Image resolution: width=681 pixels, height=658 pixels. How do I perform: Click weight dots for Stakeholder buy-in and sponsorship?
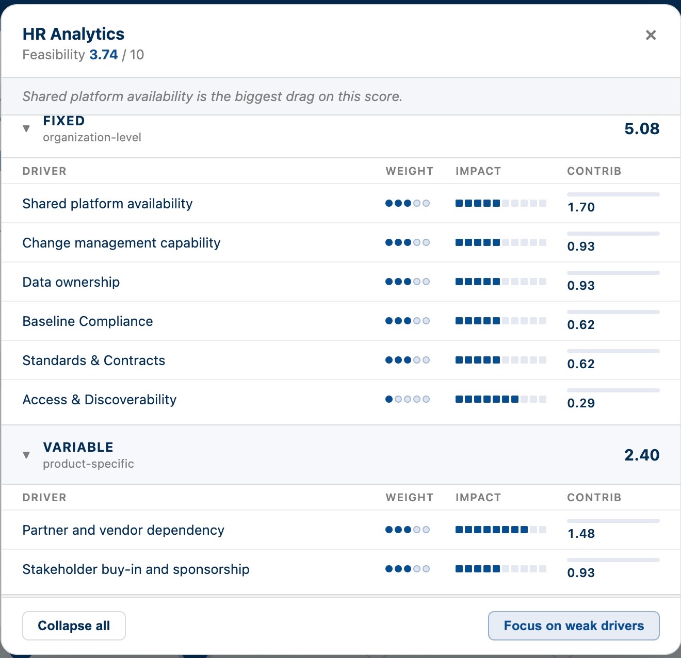click(408, 569)
